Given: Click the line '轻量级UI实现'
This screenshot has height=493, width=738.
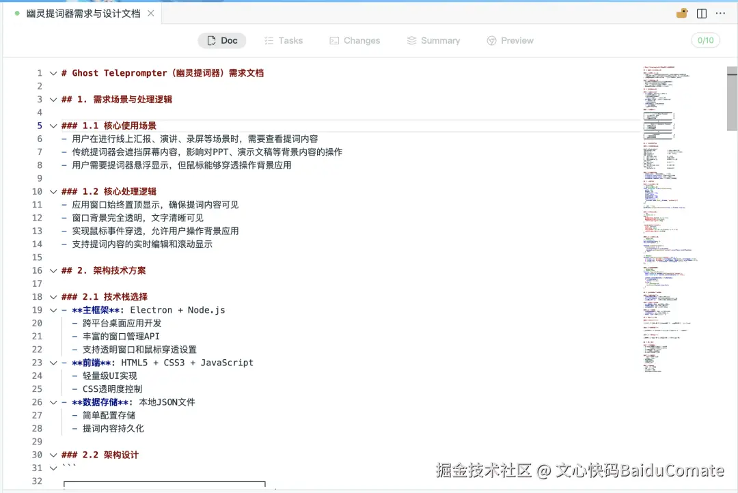Looking at the screenshot, I should 105,376.
